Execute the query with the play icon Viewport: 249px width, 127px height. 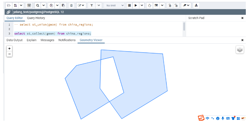(136, 5)
